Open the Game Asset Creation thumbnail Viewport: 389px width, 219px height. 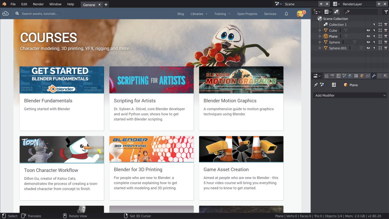point(241,149)
